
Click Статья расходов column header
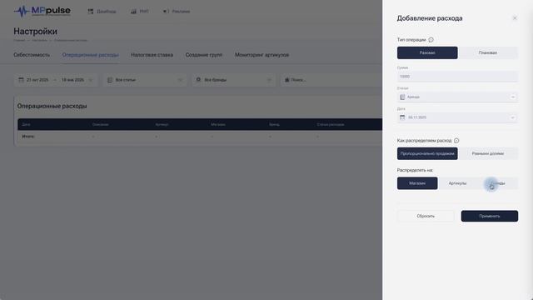pyautogui.click(x=331, y=124)
